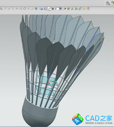Click inside the layer number field
Screen dimensions: 114x127
click(57, 9)
